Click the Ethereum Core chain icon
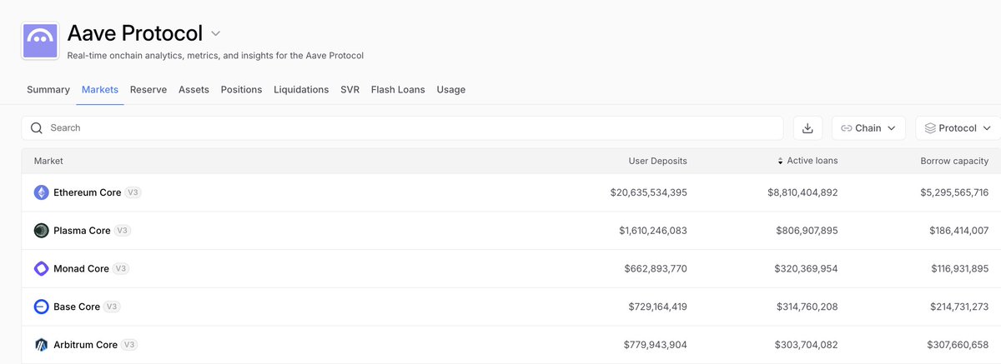Screen dimensions: 1001x364 42,192
